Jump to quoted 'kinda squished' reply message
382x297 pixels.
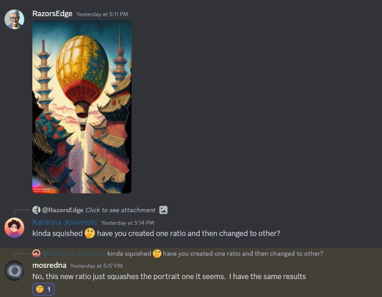pos(215,253)
